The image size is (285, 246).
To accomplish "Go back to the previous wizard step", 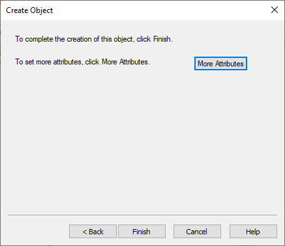I will click(93, 232).
